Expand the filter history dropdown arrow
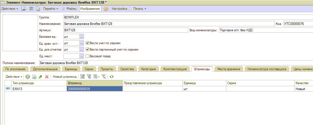The image size is (313, 125). coord(99,77)
